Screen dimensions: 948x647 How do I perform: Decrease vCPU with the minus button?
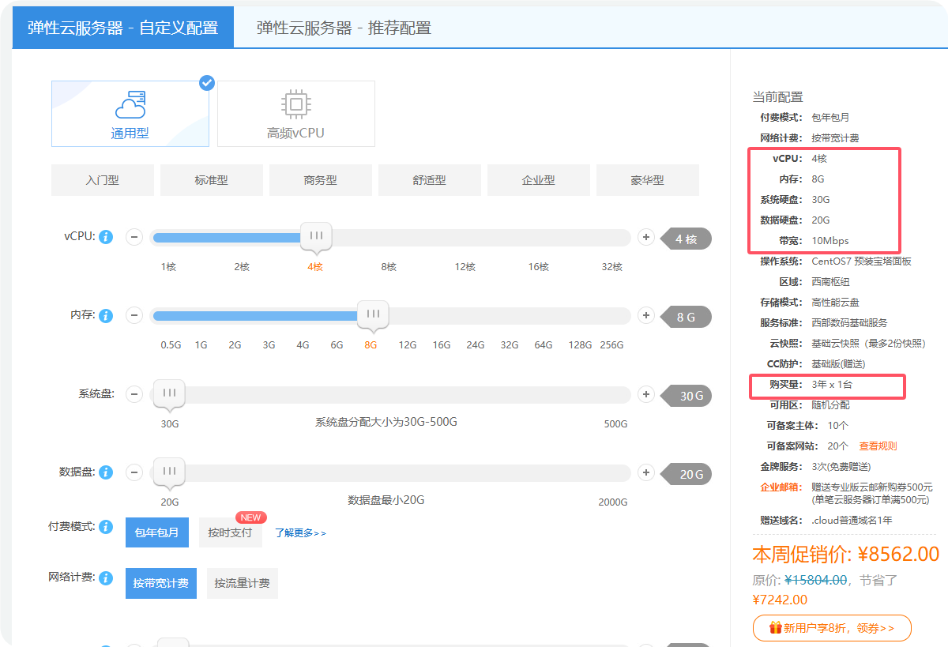(x=134, y=237)
